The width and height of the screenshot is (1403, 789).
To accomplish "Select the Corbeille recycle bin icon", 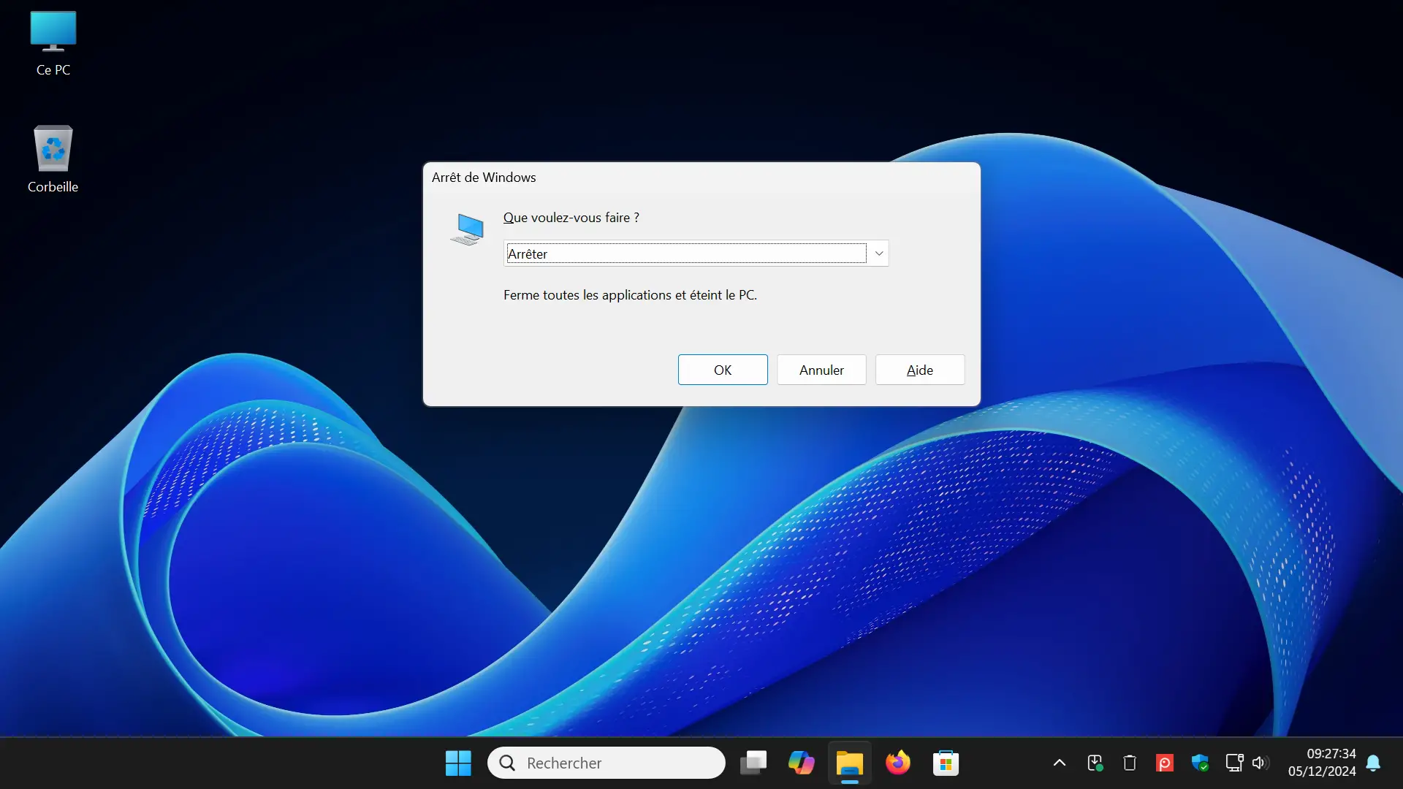I will coord(53,159).
